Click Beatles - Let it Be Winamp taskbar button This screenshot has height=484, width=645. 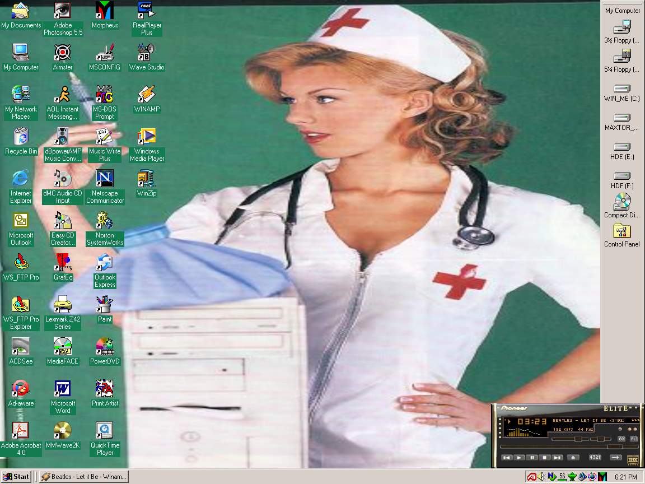pyautogui.click(x=85, y=477)
